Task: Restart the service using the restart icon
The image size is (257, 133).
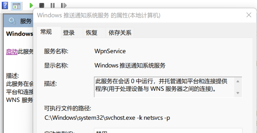Action: (63, 5)
